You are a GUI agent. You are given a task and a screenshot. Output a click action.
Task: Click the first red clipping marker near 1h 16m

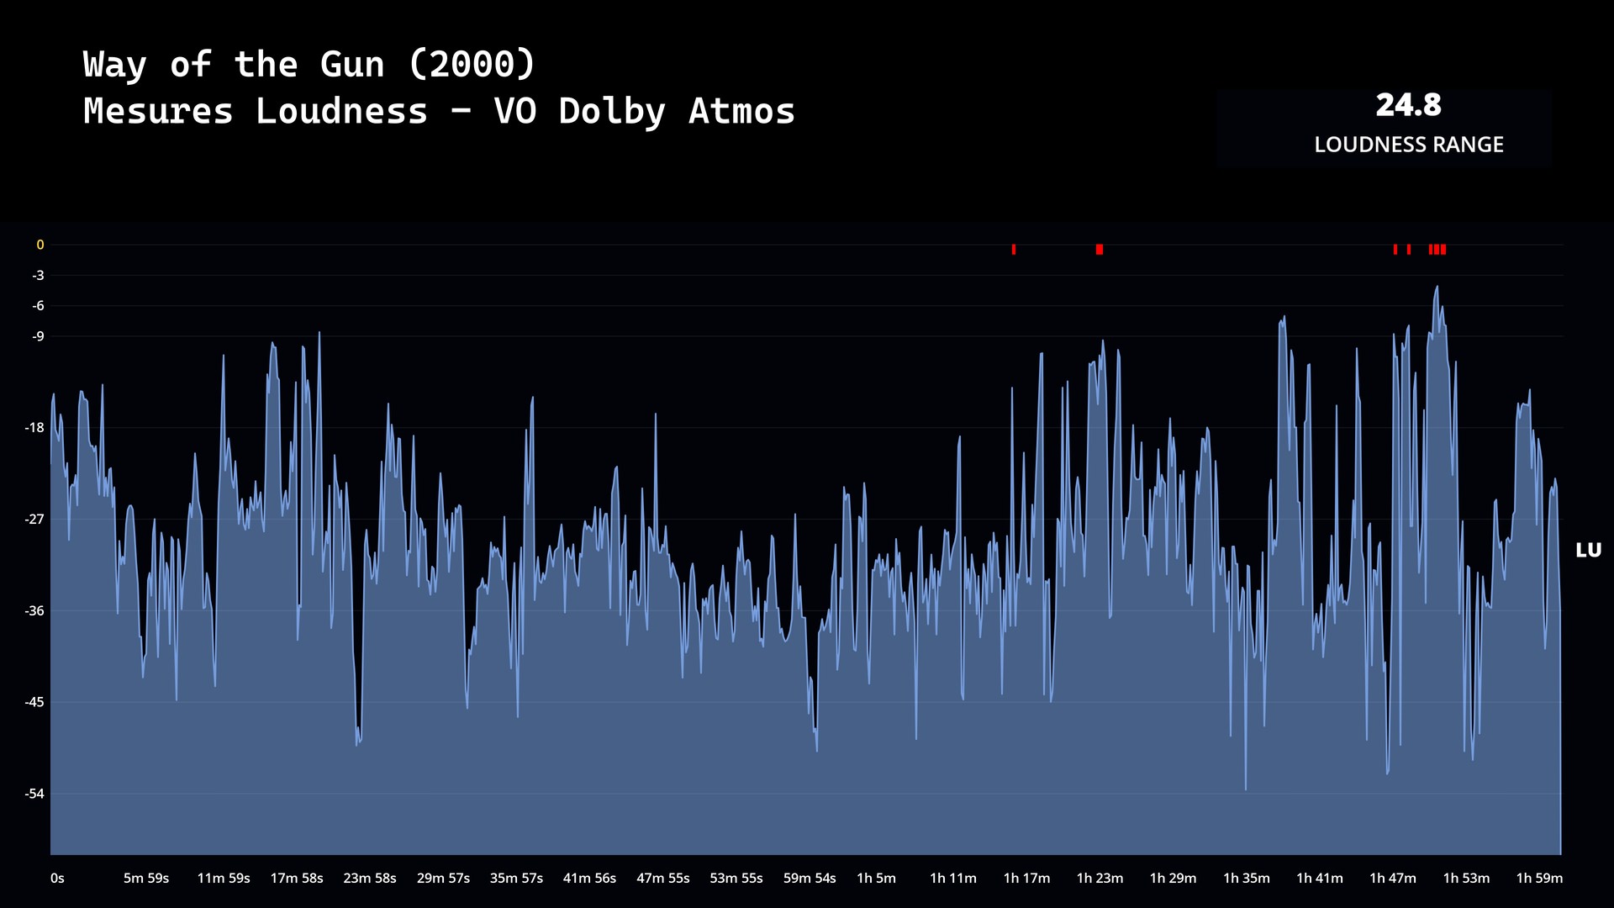[1014, 250]
